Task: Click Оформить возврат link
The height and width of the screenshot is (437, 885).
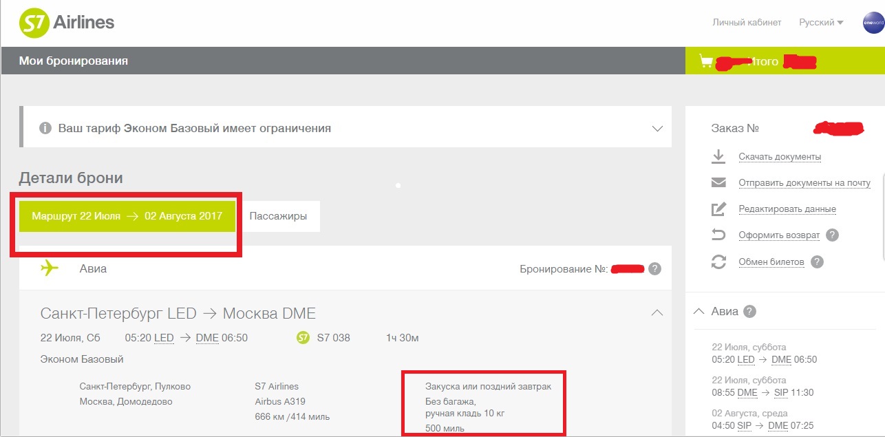Action: pyautogui.click(x=779, y=235)
